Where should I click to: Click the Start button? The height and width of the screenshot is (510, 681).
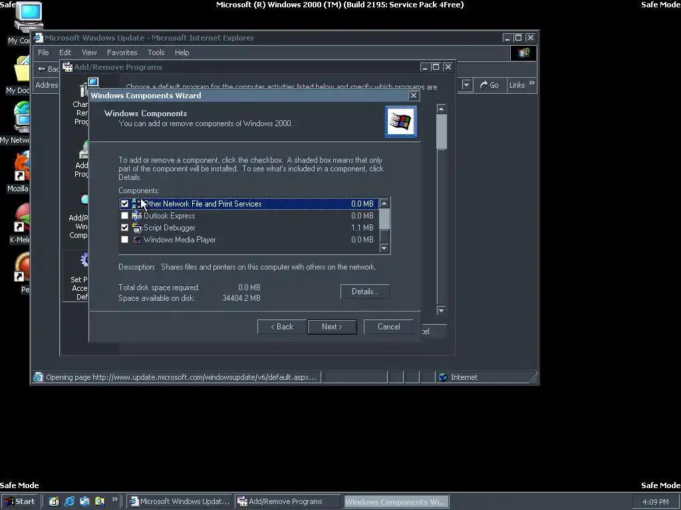19,502
